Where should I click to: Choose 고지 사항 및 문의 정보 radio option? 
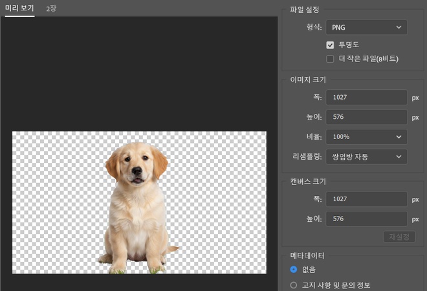click(x=294, y=285)
